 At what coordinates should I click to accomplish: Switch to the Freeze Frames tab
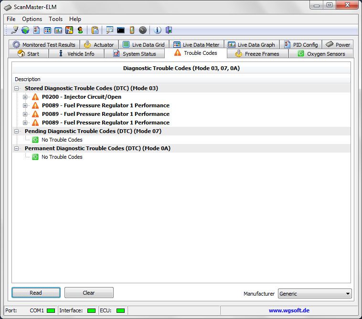[x=257, y=54]
